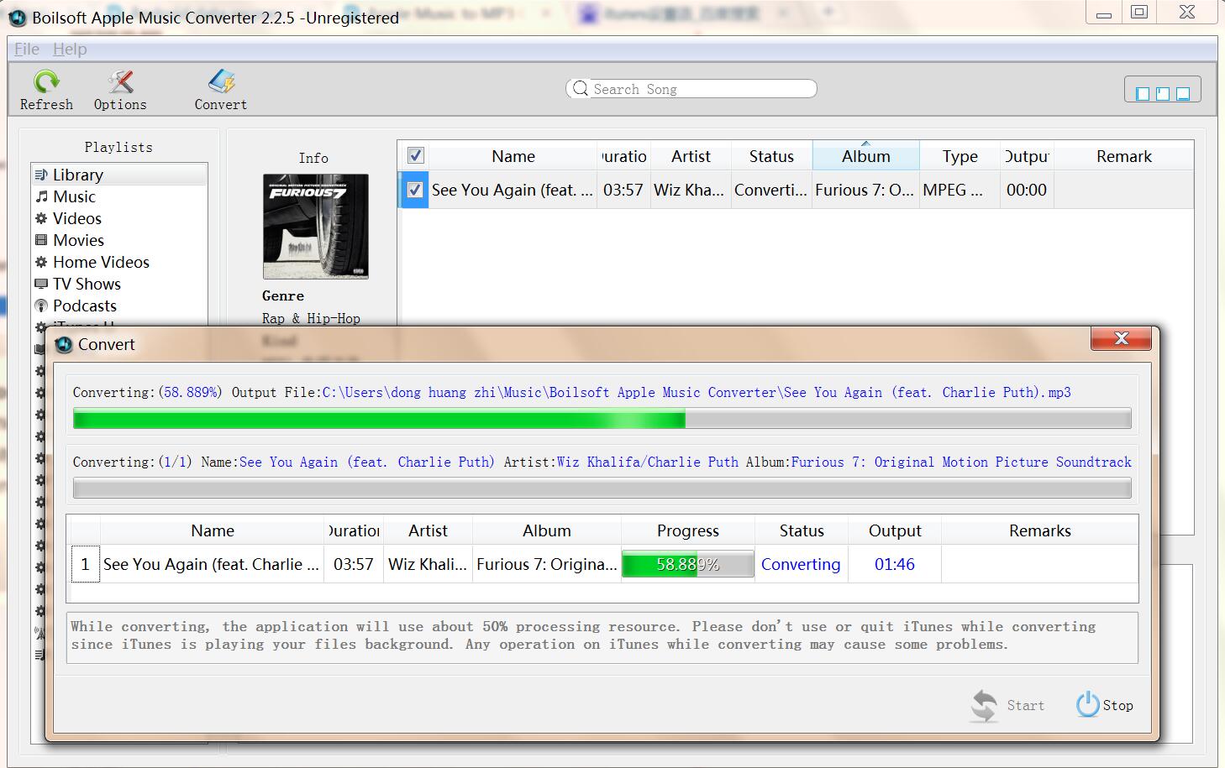Select the TV Shows playlist

[119, 284]
